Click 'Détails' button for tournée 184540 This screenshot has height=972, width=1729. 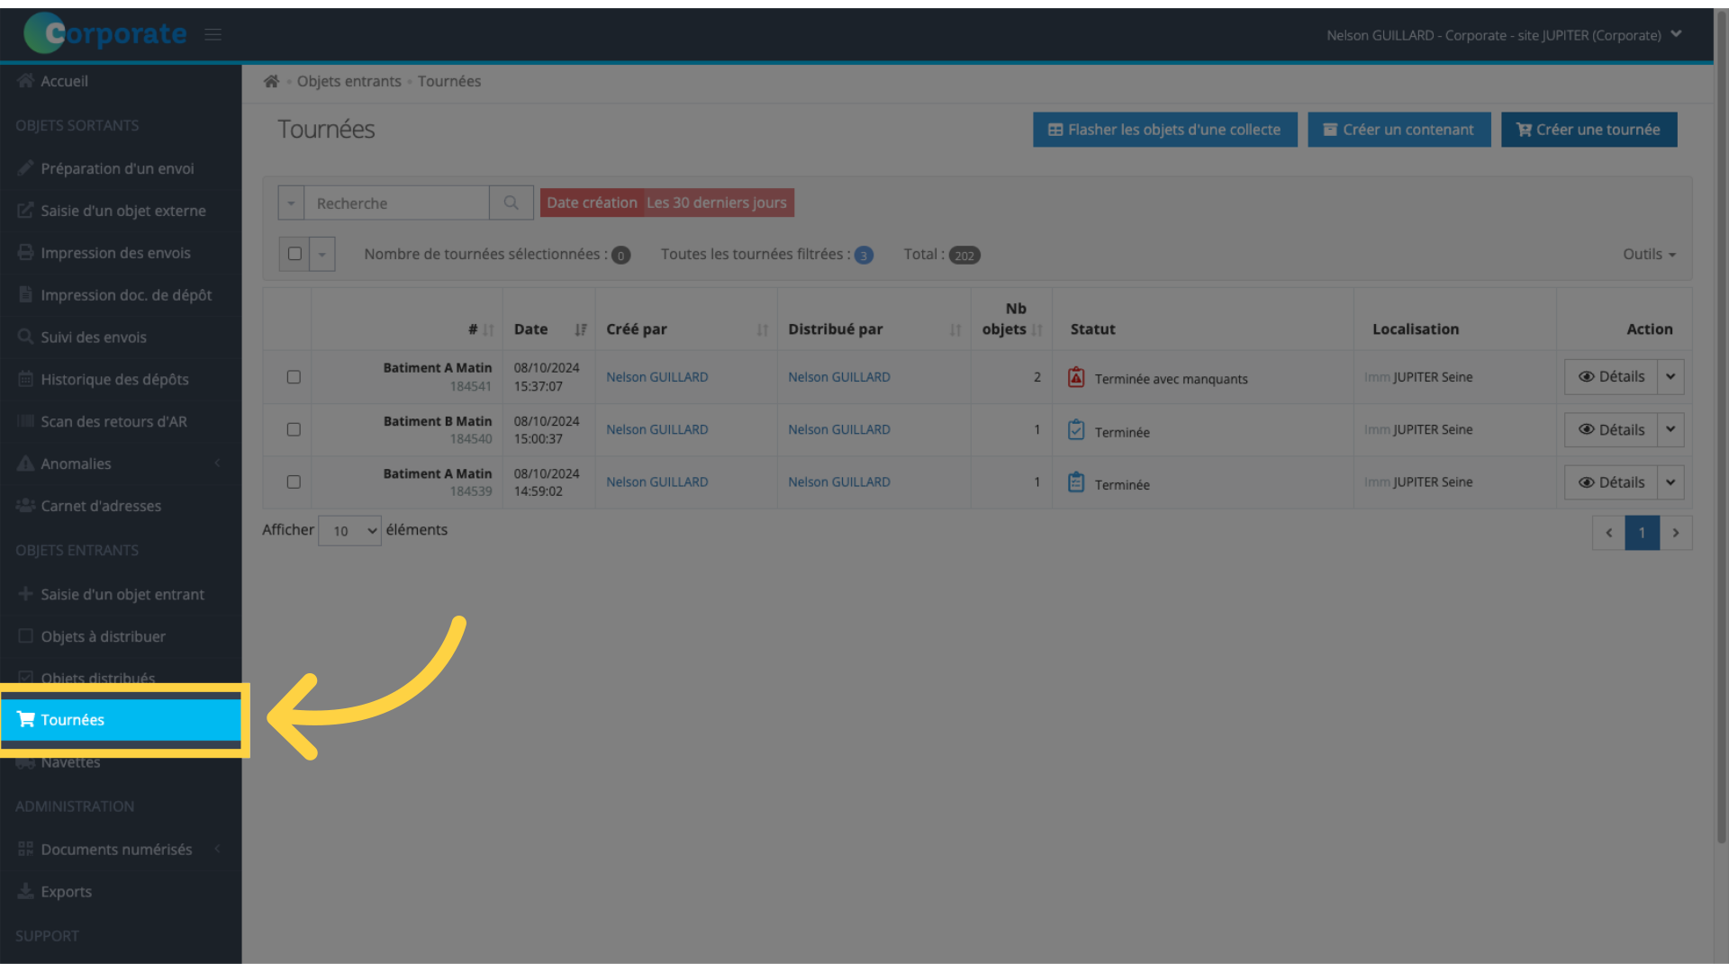[1611, 428]
